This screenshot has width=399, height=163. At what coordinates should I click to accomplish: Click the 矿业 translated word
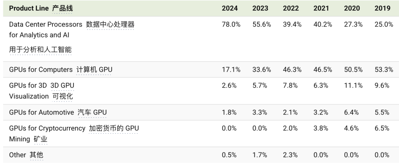coord(41,139)
